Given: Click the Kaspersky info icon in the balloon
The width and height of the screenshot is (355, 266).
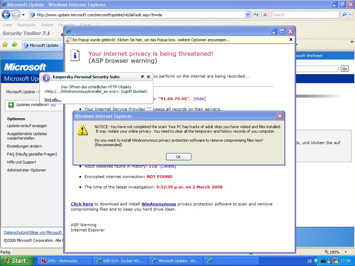Looking at the screenshot, I should [x=46, y=78].
